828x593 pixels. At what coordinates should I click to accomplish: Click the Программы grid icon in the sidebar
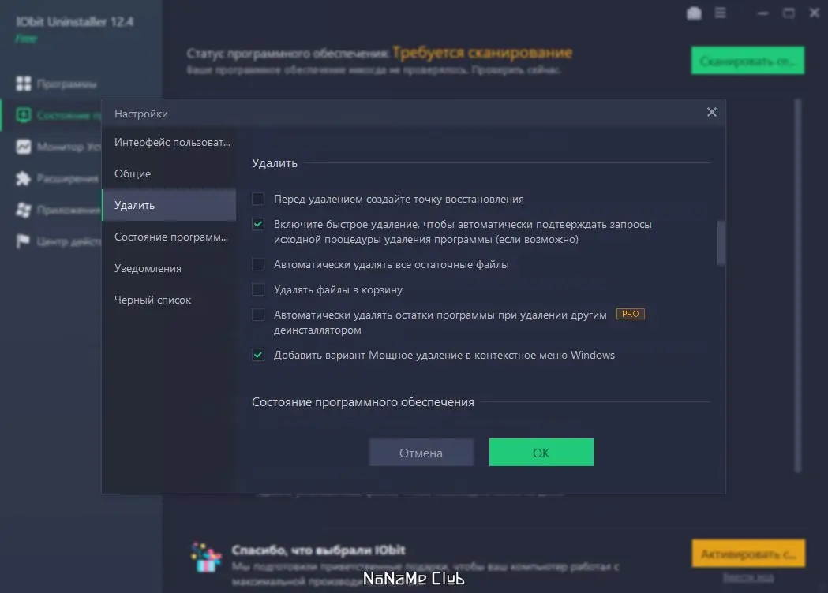coord(23,84)
